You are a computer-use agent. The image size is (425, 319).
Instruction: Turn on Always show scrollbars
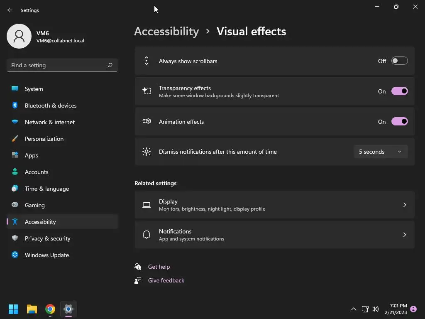(399, 61)
